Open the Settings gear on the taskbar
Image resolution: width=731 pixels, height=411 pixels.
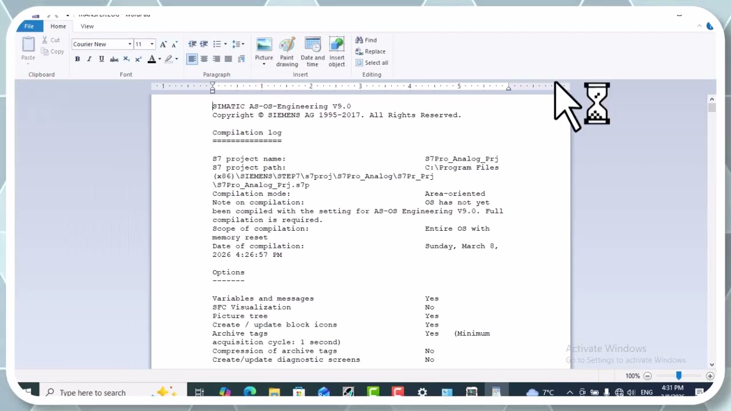point(422,392)
